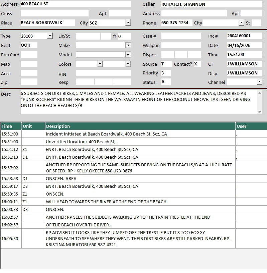The image size is (267, 273).
Task: Toggle the Contact? box marked X
Action: (x=197, y=64)
